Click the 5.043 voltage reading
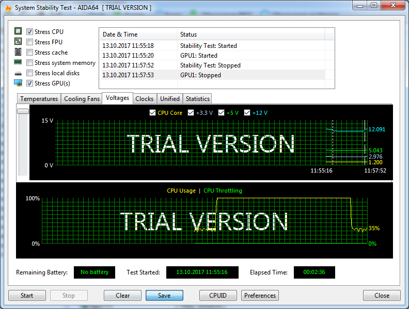The width and height of the screenshot is (409, 309). point(375,150)
